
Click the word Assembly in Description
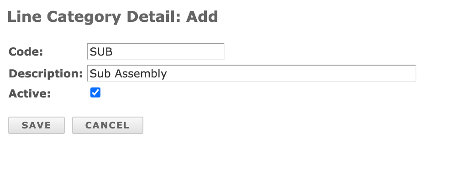pyautogui.click(x=141, y=74)
